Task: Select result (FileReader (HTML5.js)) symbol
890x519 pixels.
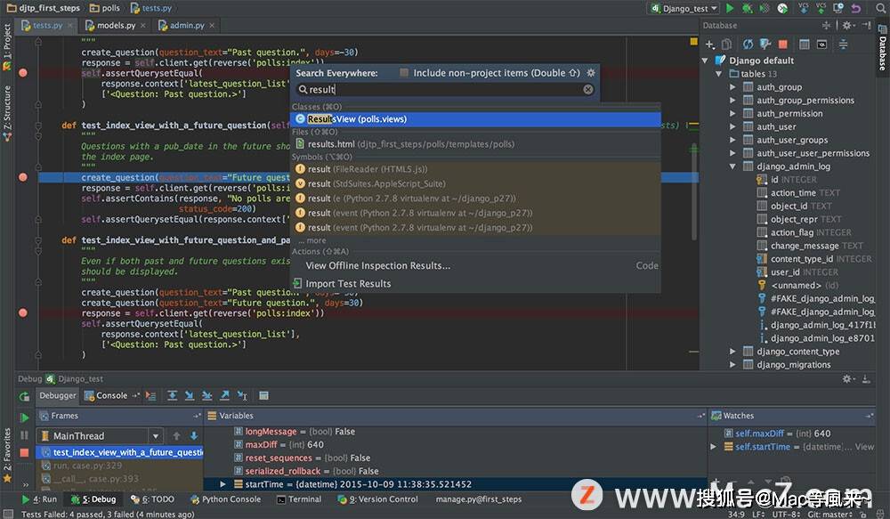Action: point(475,169)
